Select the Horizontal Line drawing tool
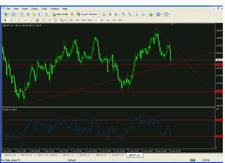This screenshot has height=163, width=225. pyautogui.click(x=25, y=20)
